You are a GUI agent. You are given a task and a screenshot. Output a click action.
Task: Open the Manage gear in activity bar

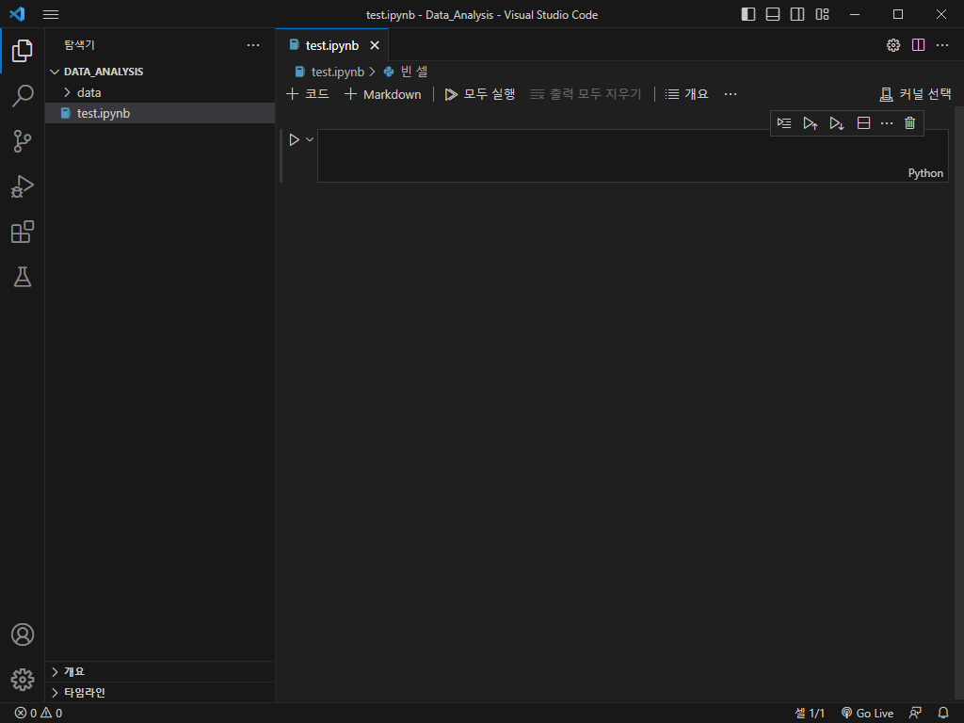click(23, 680)
